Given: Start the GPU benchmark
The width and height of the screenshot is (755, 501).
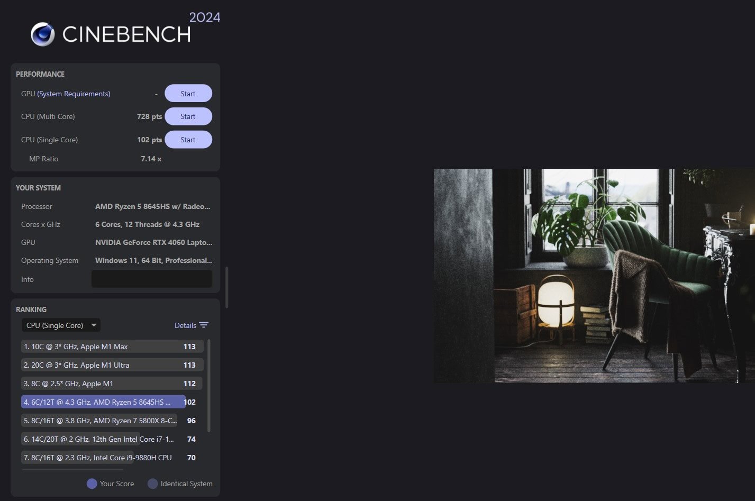Looking at the screenshot, I should pos(188,94).
